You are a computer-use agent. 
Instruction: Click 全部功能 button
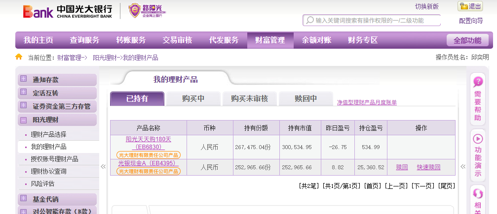467,40
